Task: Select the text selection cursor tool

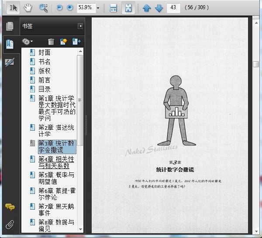Action: (x=13, y=7)
